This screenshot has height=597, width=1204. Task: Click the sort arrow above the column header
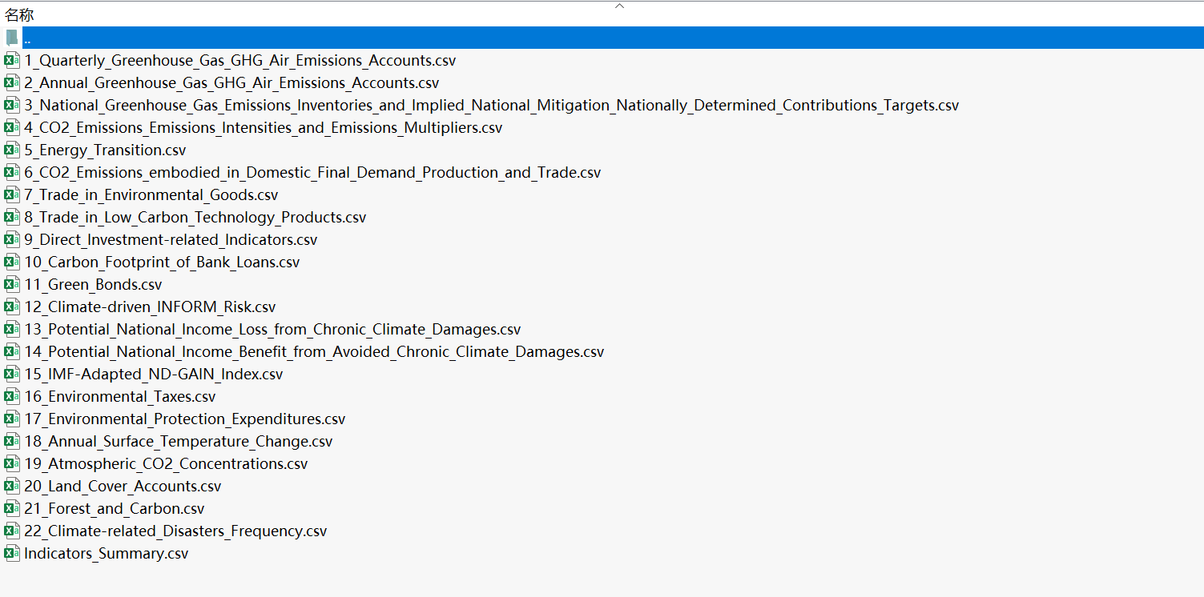click(x=619, y=6)
